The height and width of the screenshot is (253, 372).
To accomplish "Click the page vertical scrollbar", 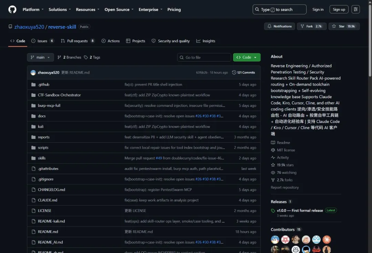I will [x=370, y=40].
